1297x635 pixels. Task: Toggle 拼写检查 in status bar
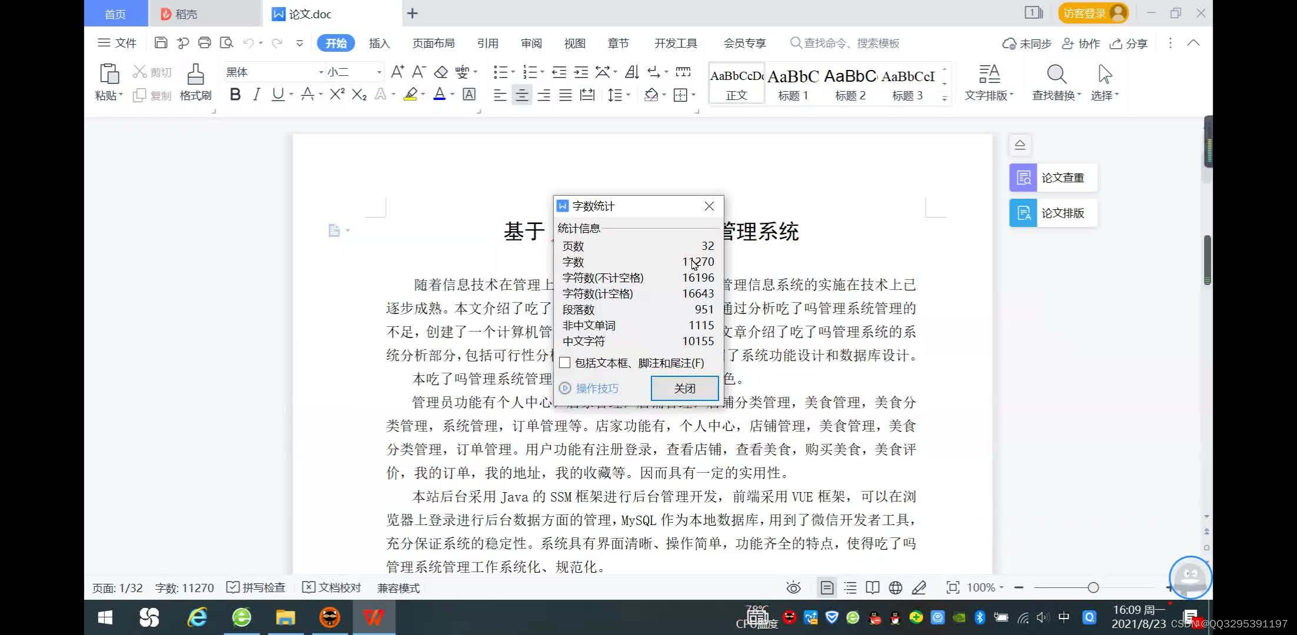[256, 587]
